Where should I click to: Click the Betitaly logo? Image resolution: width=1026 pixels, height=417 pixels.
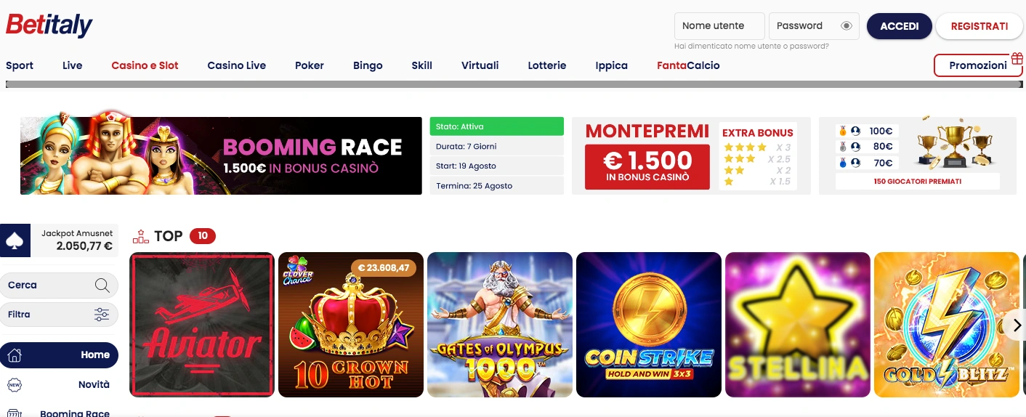49,25
